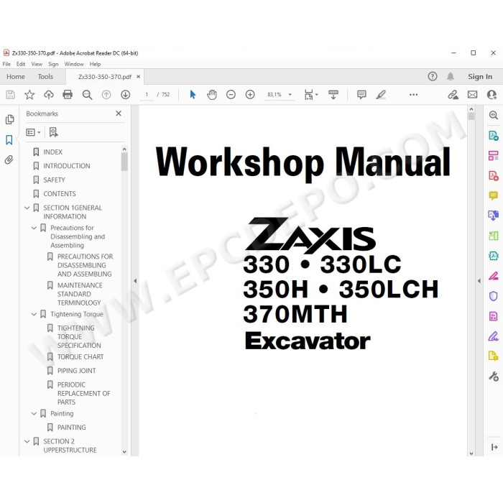Click the Add new bookmark icon
The height and width of the screenshot is (503, 503).
54,132
